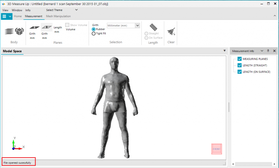The width and height of the screenshot is (279, 168).
Task: Click the Clear broom icon
Action: (x=171, y=31)
